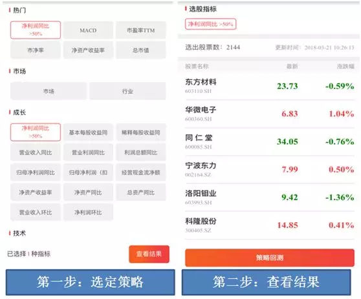This screenshot has height=299, width=361.
Task: Choose the 总市值 indicator
Action: (x=140, y=50)
